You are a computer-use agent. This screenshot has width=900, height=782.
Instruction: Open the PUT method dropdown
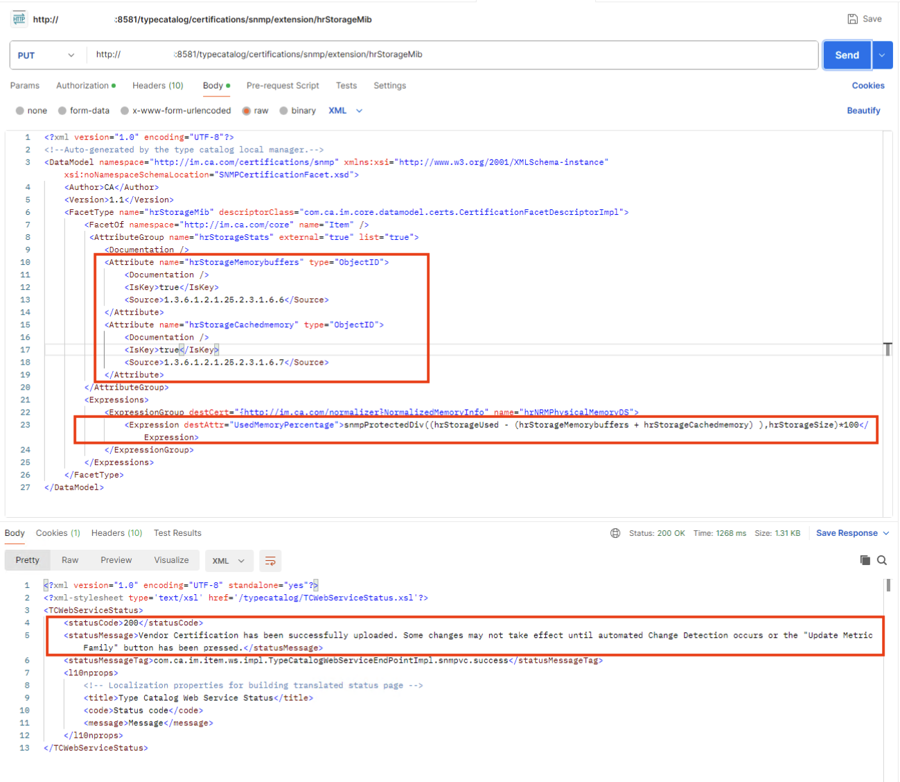coord(46,55)
